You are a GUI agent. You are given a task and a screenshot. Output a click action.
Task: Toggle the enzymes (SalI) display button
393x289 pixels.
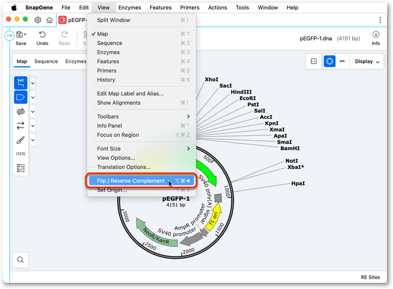coord(20,83)
